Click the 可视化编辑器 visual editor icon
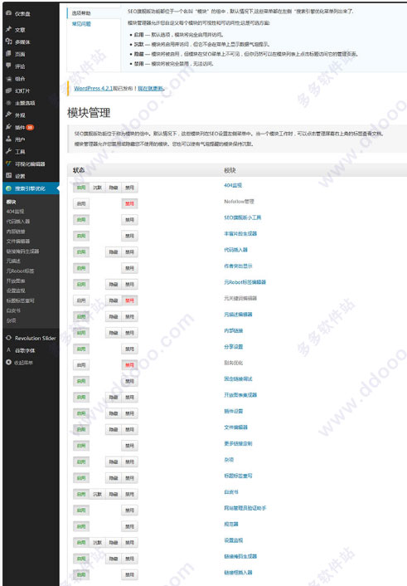Image resolution: width=407 pixels, height=586 pixels. 8,164
